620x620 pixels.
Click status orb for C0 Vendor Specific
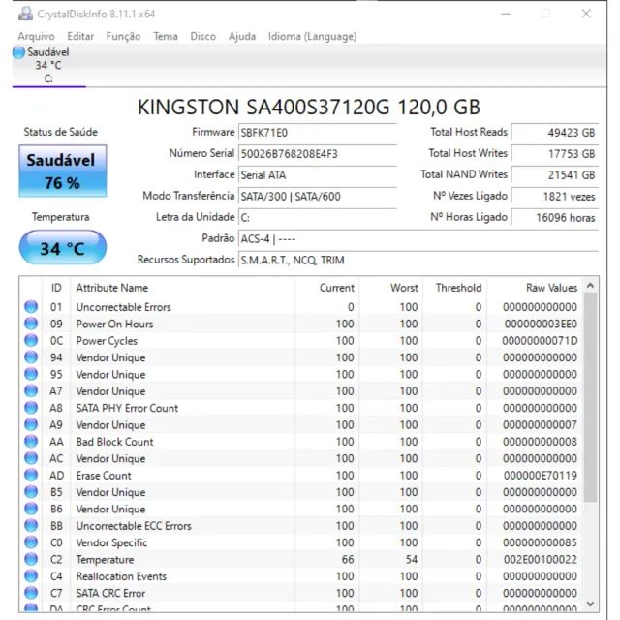click(31, 542)
